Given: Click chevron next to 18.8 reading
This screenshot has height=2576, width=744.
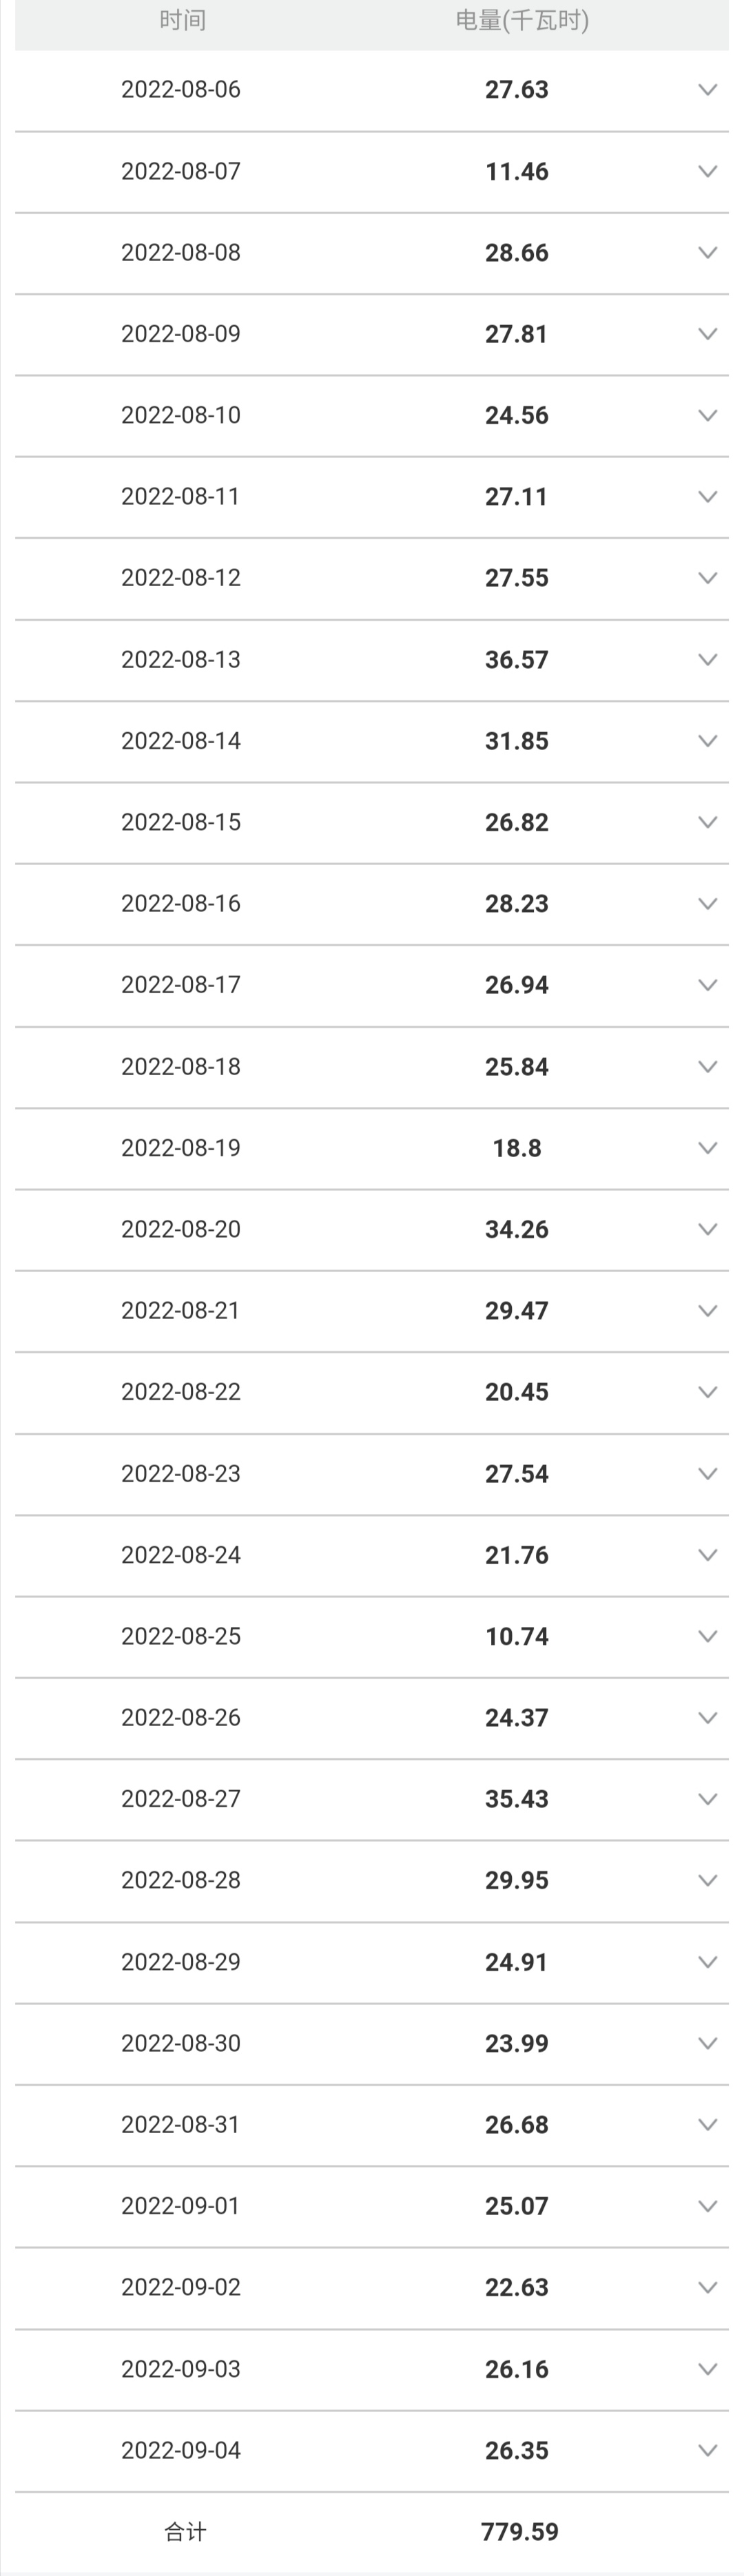Looking at the screenshot, I should click(707, 1148).
